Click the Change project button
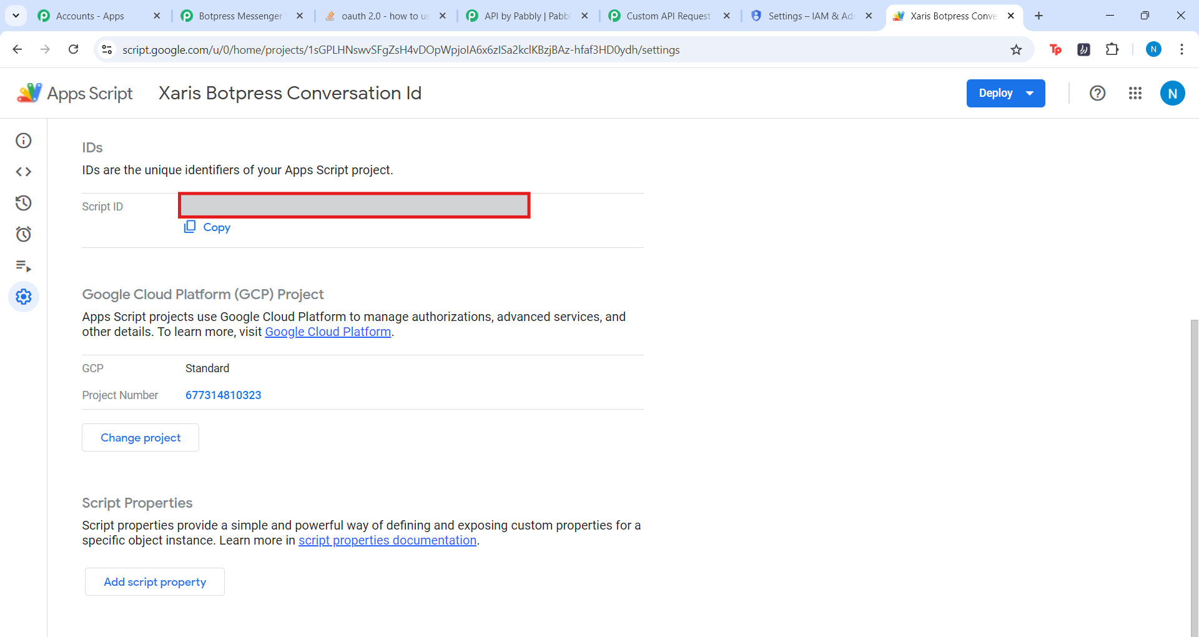Image resolution: width=1199 pixels, height=637 pixels. point(141,437)
